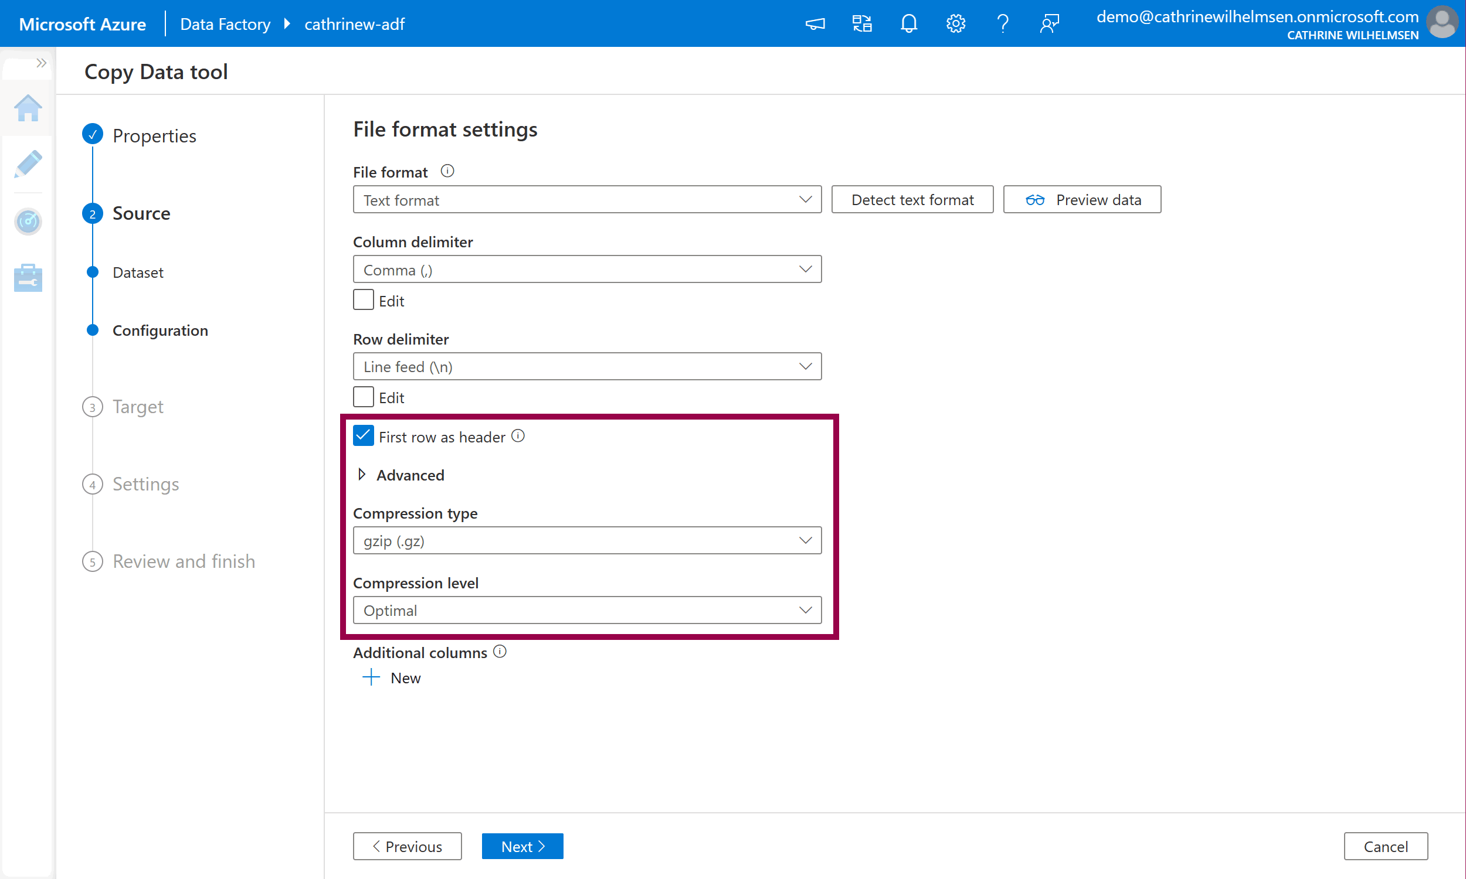Uncheck First row as header

click(363, 436)
